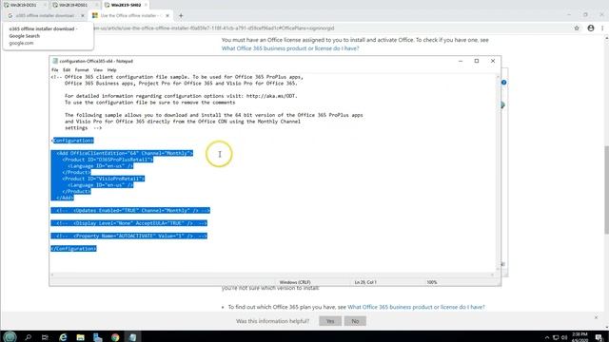Open the Notepad View menu
Screen dimensions: 609x342
98,70
